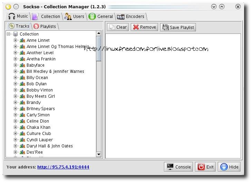This screenshot has height=183, width=252.
Task: Expand the Celine Dion artist node
Action: (x=15, y=121)
